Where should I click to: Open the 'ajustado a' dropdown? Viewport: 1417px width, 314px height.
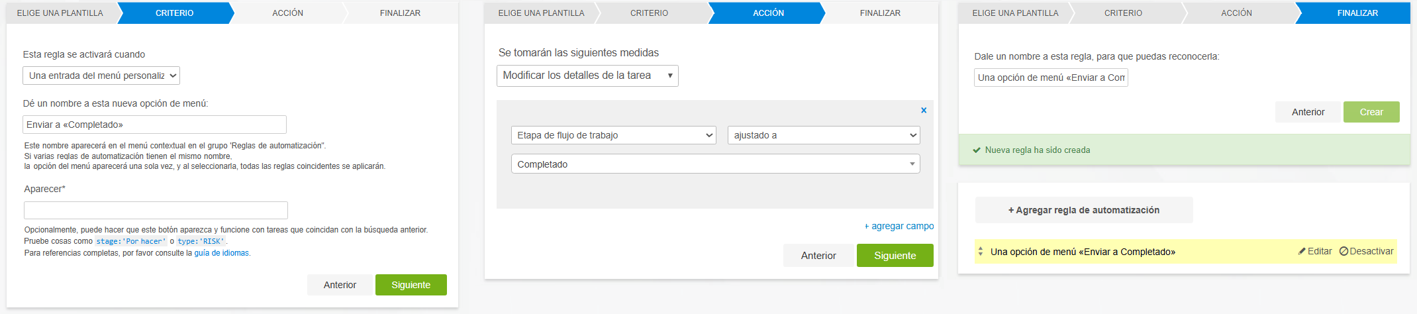tap(823, 135)
